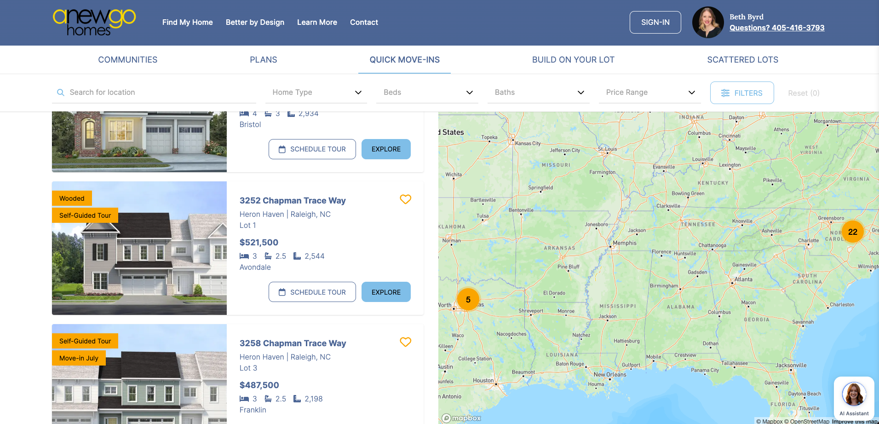The width and height of the screenshot is (879, 424).
Task: Expand the Price Range dropdown
Action: [x=649, y=93]
